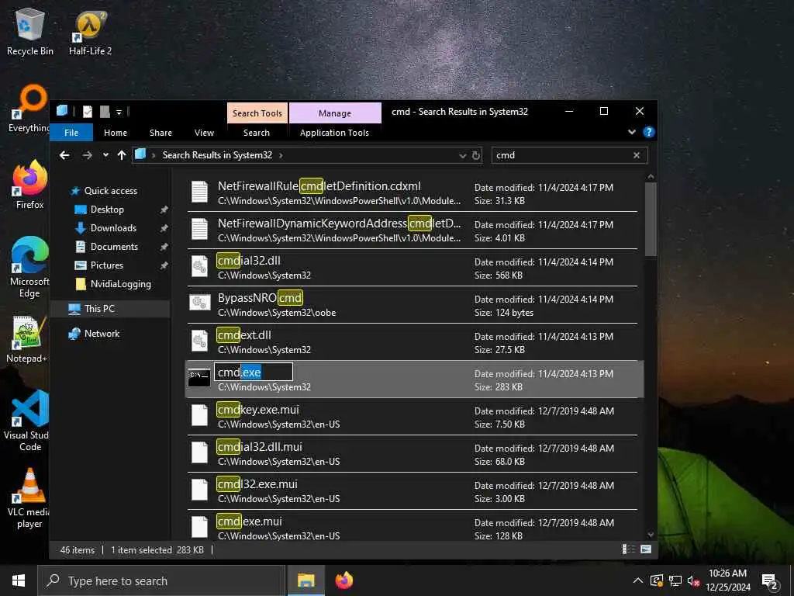Select Network in the navigation pane

point(102,334)
